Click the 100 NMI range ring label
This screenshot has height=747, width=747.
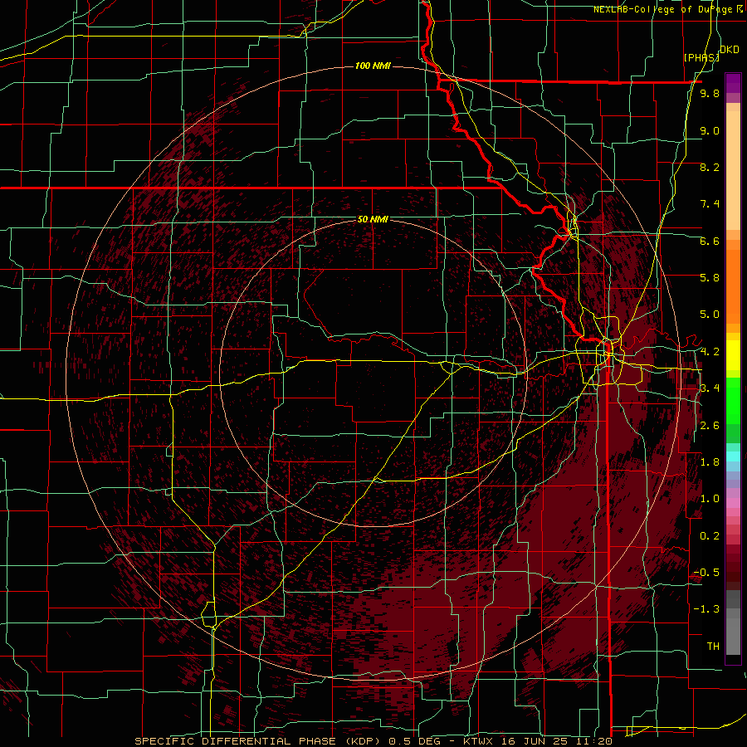tap(373, 66)
